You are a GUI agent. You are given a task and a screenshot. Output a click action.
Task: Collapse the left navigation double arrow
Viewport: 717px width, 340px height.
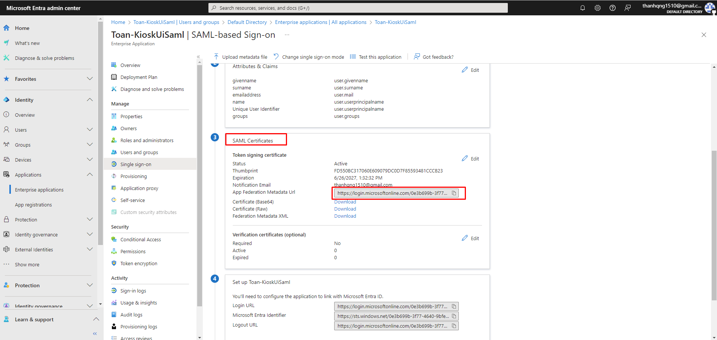click(x=95, y=334)
